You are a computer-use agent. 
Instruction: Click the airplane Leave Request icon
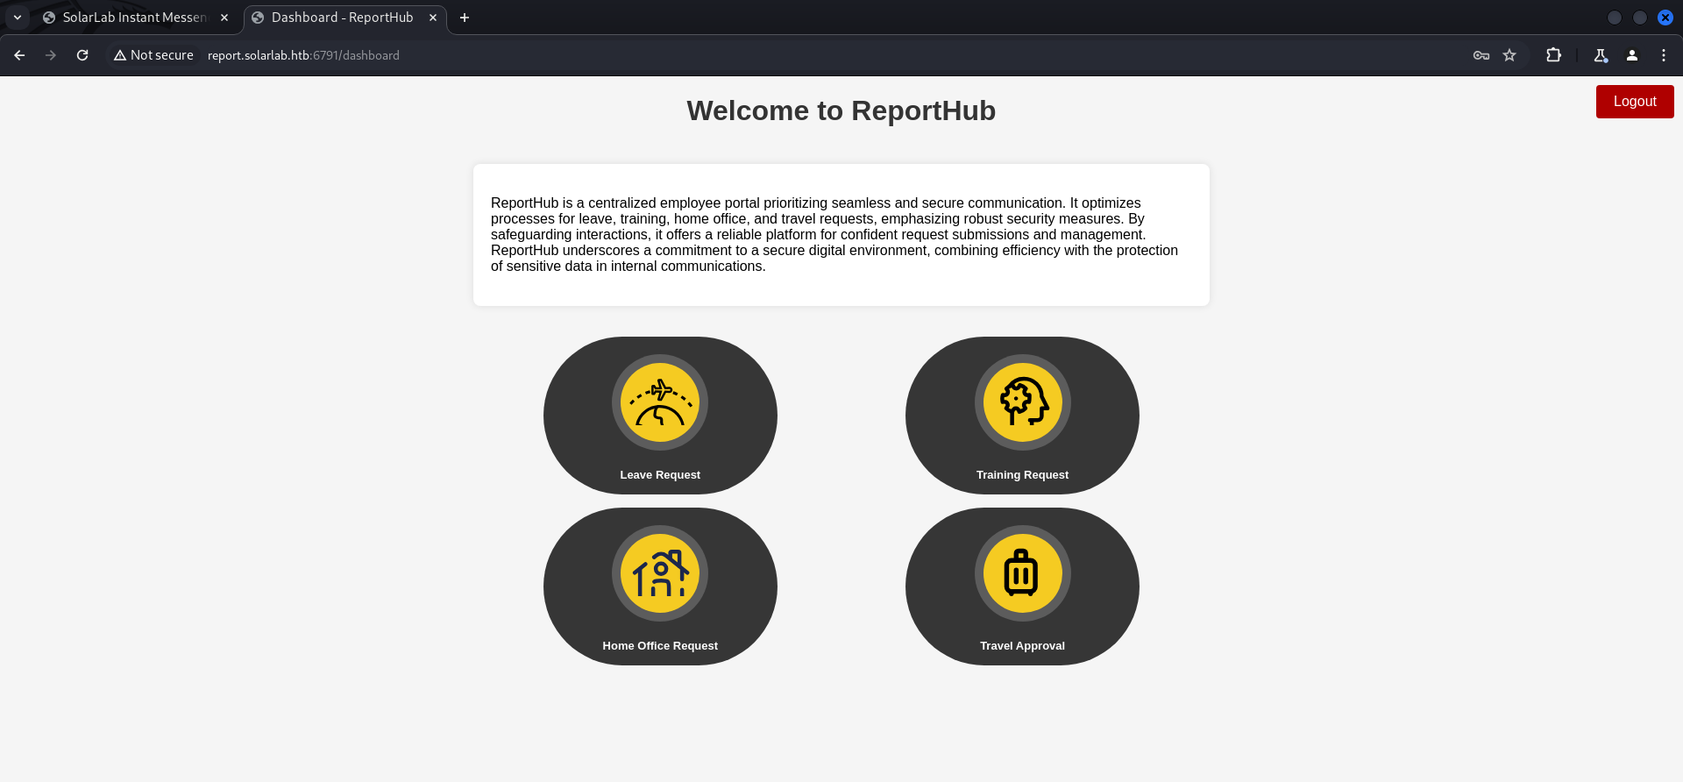pos(660,402)
